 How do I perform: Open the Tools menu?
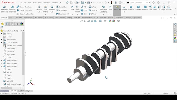tap(40, 3)
